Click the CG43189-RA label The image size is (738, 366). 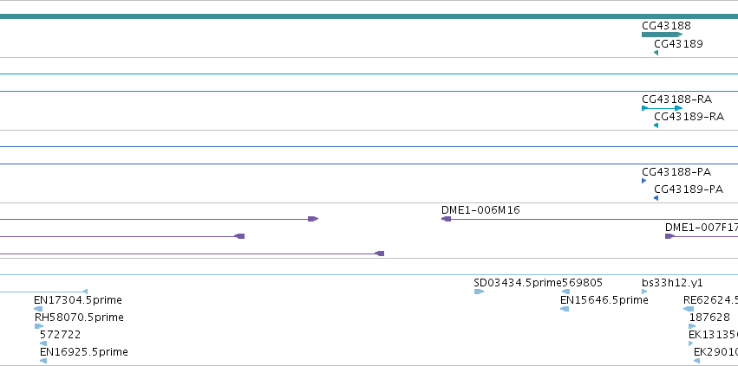689,117
